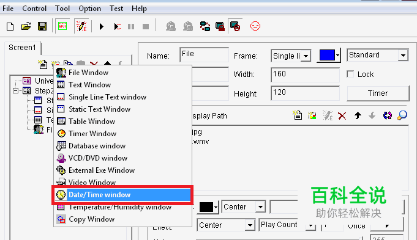This screenshot has height=240, width=417.
Task: Click the Stop playback icon
Action: pyautogui.click(x=146, y=26)
